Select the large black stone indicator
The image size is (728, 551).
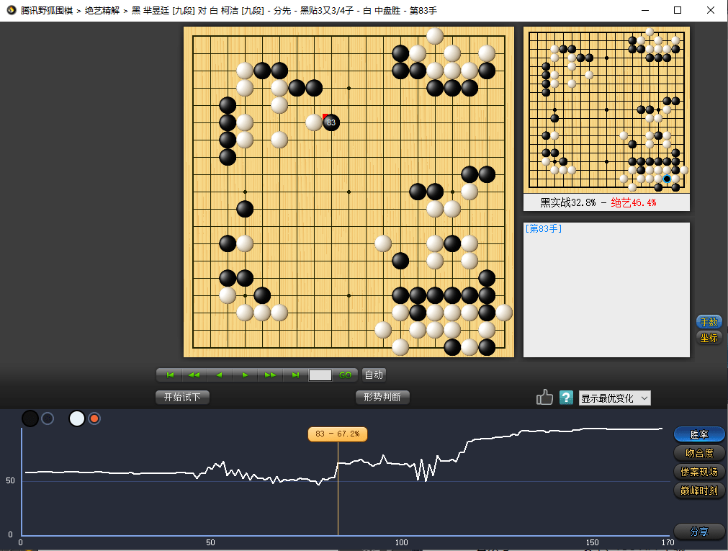click(30, 418)
